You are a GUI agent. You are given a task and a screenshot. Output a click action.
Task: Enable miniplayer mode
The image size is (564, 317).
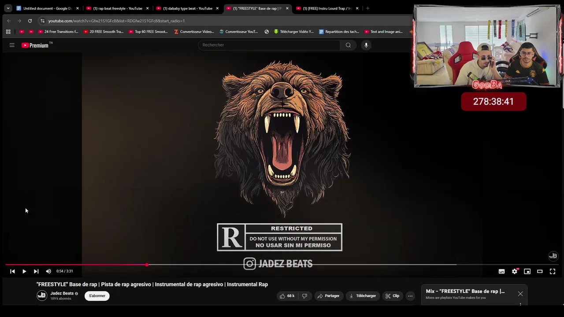click(x=527, y=271)
